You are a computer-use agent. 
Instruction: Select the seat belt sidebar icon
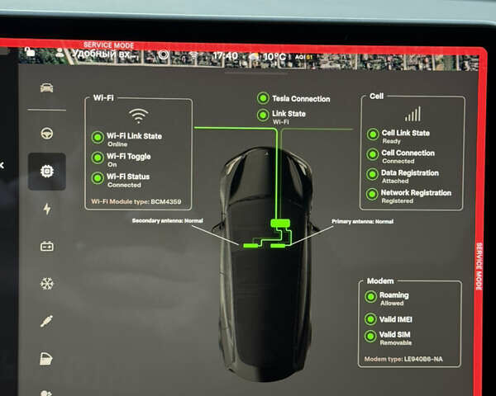click(47, 321)
